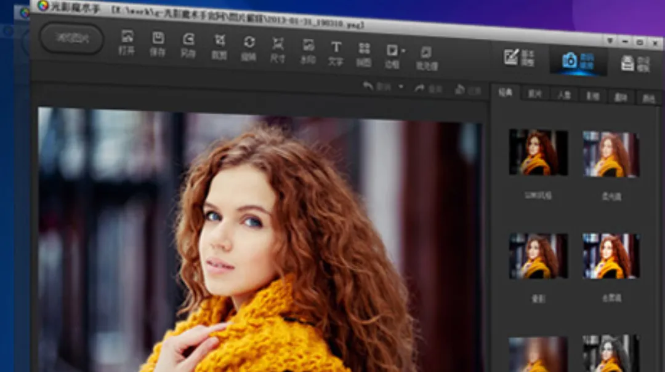Expand the undo history dropdown arrow
The width and height of the screenshot is (665, 372).
[401, 87]
